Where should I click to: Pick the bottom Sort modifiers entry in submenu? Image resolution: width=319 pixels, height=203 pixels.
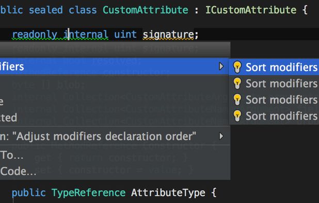click(x=274, y=116)
